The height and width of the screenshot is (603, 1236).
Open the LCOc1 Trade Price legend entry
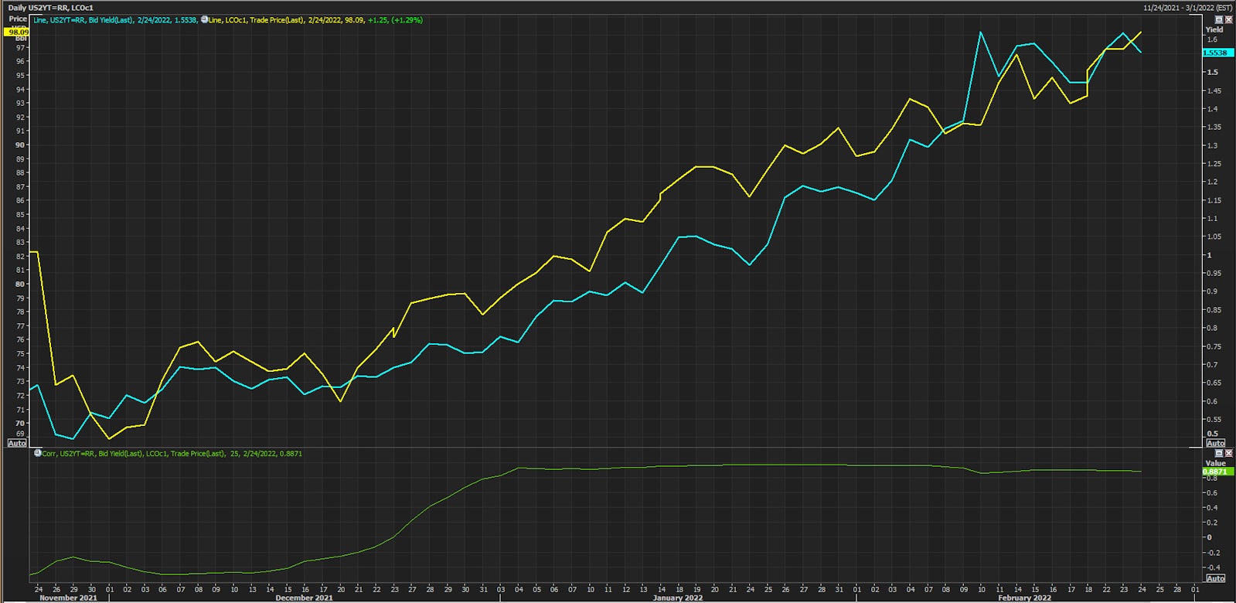316,20
